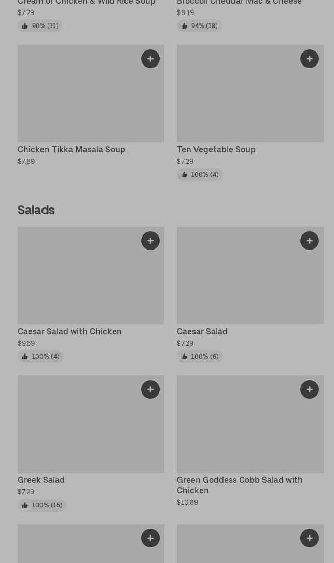This screenshot has height=563, width=334.
Task: Click plus button on bottom-left item
Action: 150,538
